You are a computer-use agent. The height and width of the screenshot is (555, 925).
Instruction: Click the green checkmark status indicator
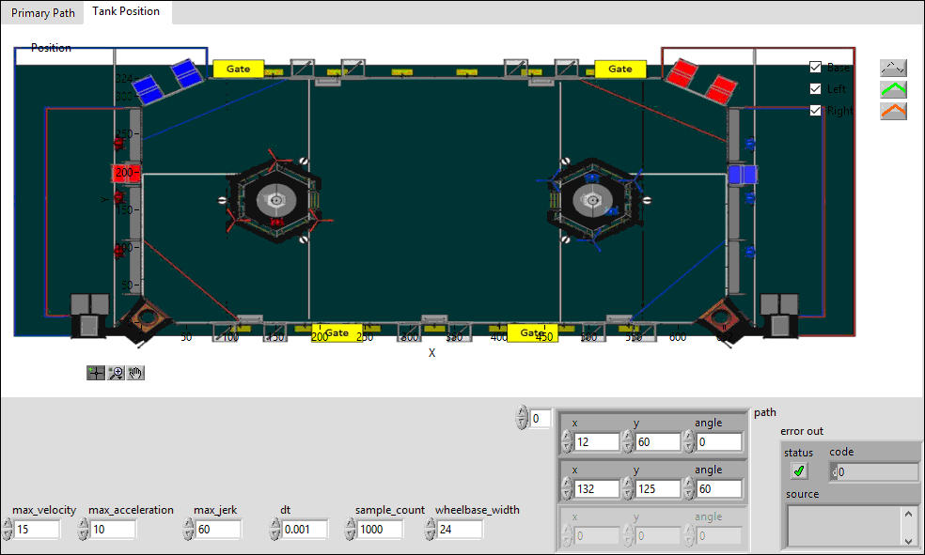tap(800, 471)
